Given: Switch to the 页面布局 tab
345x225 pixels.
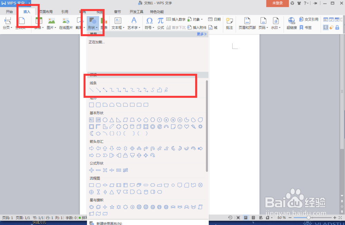Looking at the screenshot, I should pos(46,12).
